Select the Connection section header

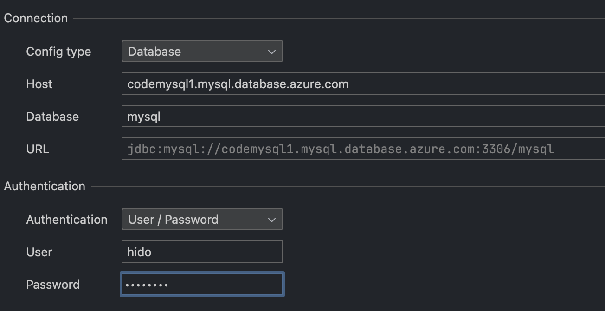pyautogui.click(x=36, y=18)
